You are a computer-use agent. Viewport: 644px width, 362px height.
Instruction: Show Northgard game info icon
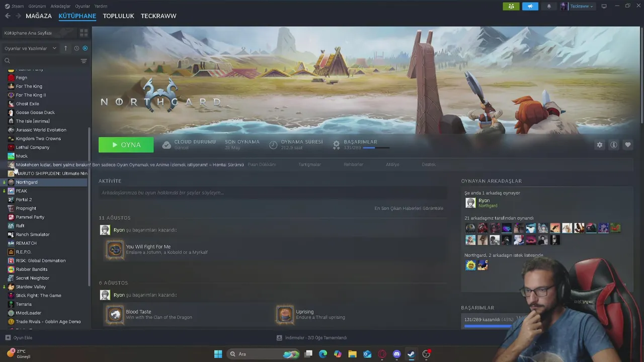pos(614,145)
